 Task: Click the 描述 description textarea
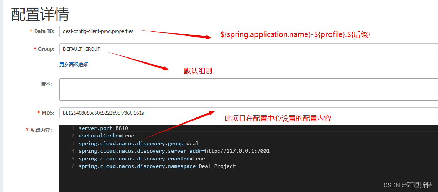tap(249, 90)
